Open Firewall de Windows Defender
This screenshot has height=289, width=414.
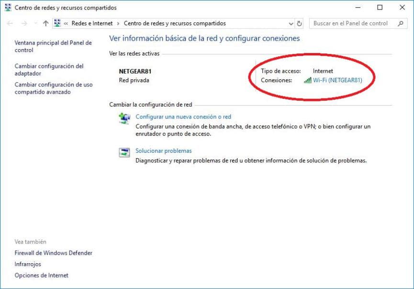click(x=53, y=253)
